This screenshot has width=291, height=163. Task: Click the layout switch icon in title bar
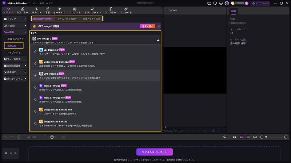(x=209, y=3)
